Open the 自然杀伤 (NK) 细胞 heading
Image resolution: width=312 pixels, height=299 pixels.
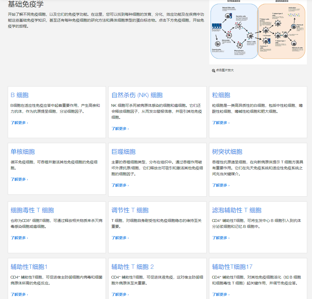(x=137, y=95)
